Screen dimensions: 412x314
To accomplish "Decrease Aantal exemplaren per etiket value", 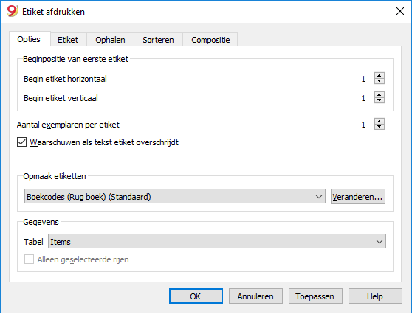I will coord(380,127).
